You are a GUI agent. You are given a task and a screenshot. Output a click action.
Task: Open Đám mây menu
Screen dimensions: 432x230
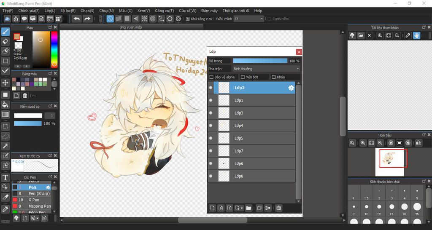[x=209, y=11]
